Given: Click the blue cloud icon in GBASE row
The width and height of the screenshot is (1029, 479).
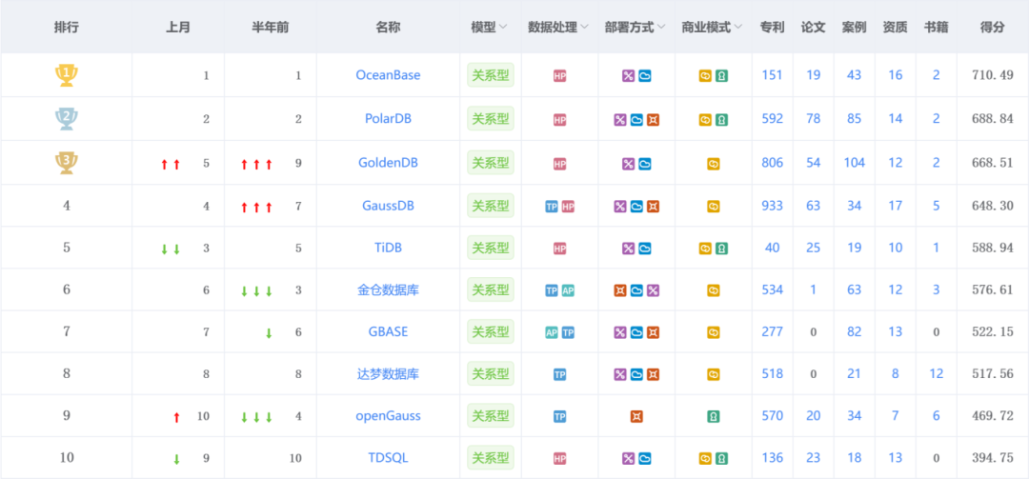Looking at the screenshot, I should pyautogui.click(x=636, y=332).
